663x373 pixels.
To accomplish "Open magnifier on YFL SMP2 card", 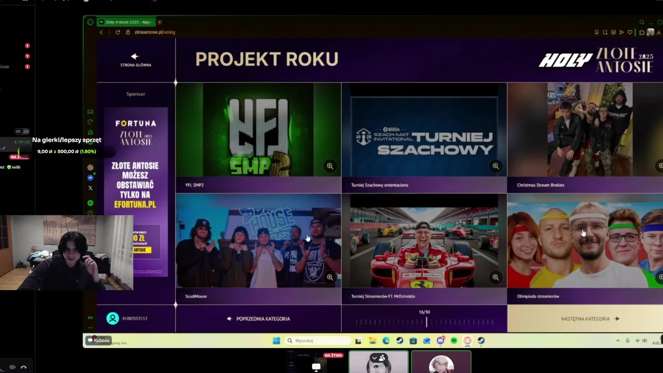I will (330, 166).
